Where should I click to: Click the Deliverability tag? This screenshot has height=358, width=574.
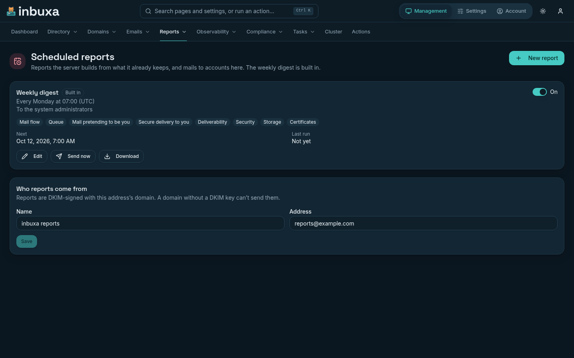coord(212,122)
